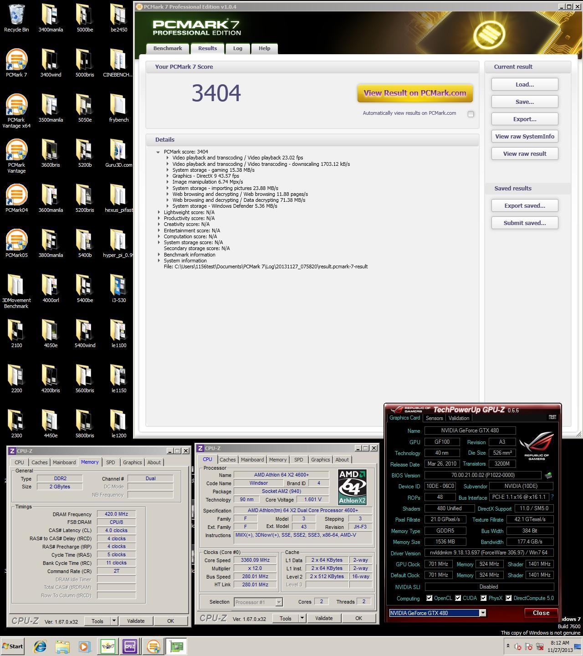This screenshot has width=583, height=656.
Task: Open Help tab in PCMark 7
Action: click(x=264, y=48)
